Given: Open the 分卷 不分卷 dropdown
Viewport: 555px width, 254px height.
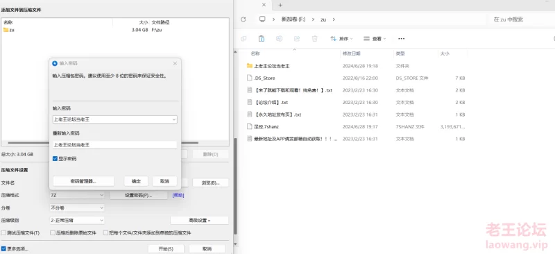Looking at the screenshot, I should 77,208.
